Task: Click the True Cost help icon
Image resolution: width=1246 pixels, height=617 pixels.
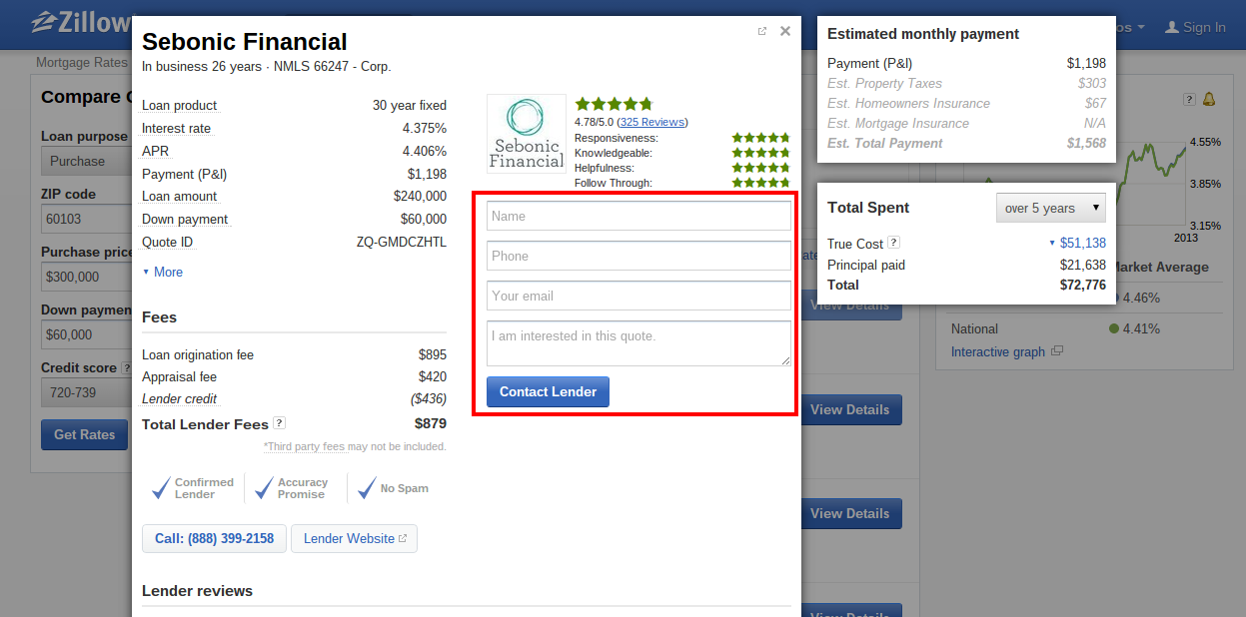Action: (x=894, y=243)
